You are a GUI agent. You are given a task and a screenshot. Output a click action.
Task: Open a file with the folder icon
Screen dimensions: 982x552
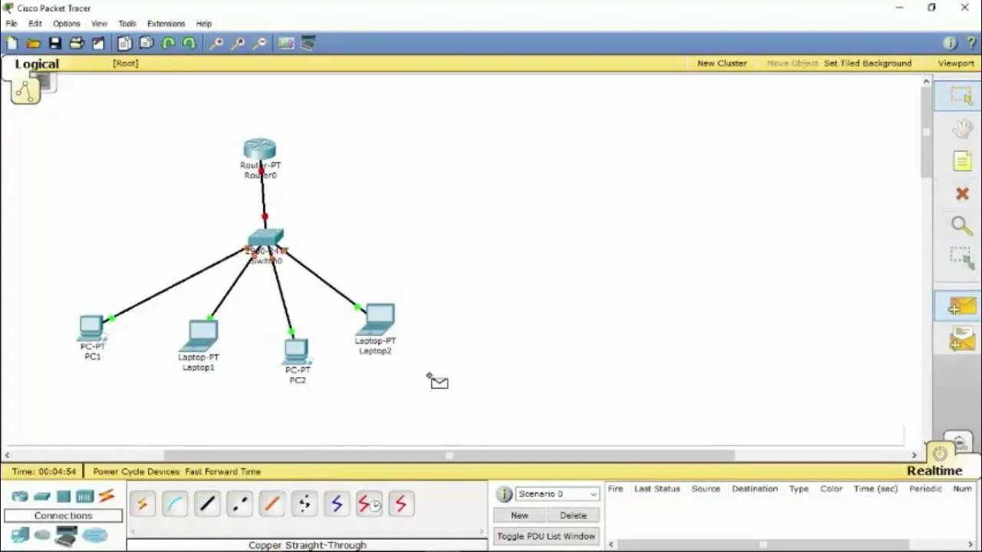pos(33,44)
